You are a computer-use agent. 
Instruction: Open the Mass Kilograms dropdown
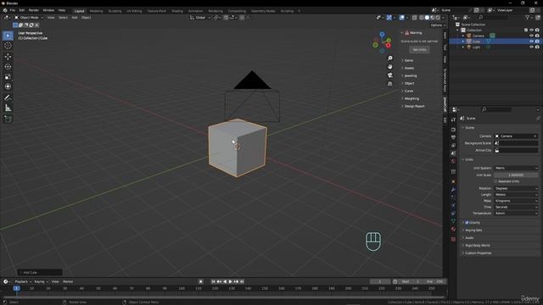[x=516, y=201]
